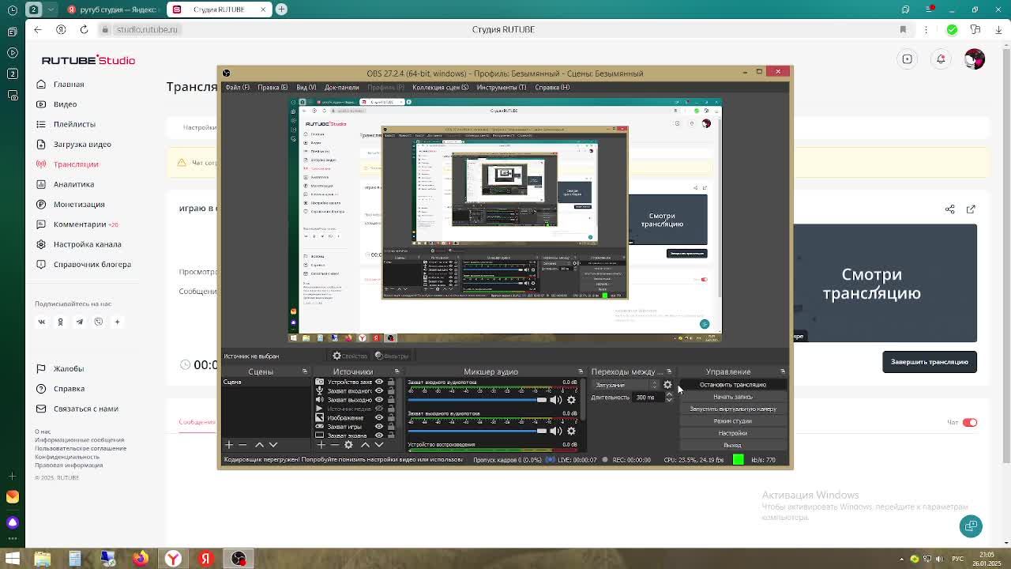Pop out the Микшер аудио dock panel
Viewport: 1011px width, 569px height.
[581, 371]
